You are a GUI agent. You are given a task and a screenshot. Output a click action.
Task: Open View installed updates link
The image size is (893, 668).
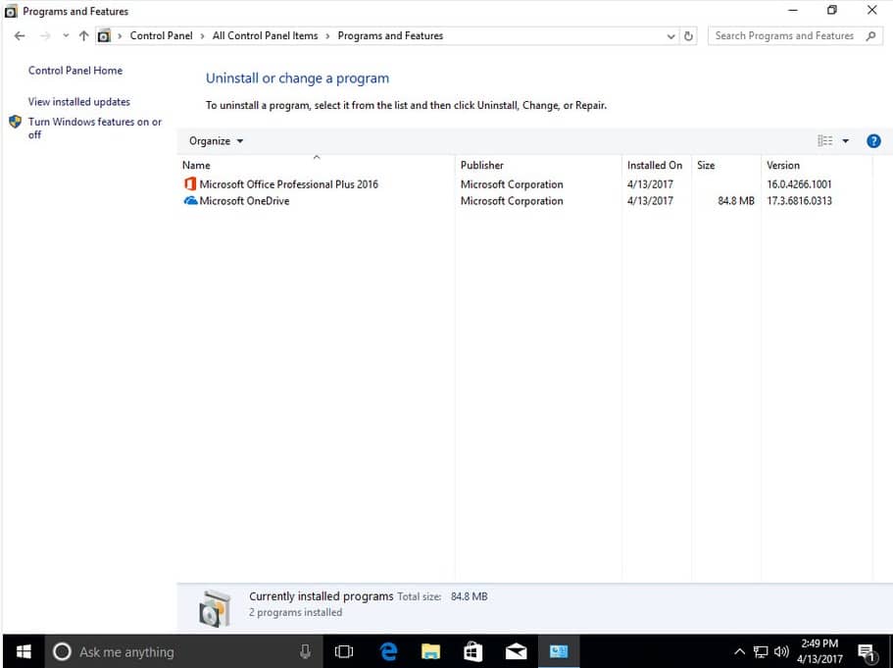coord(79,102)
